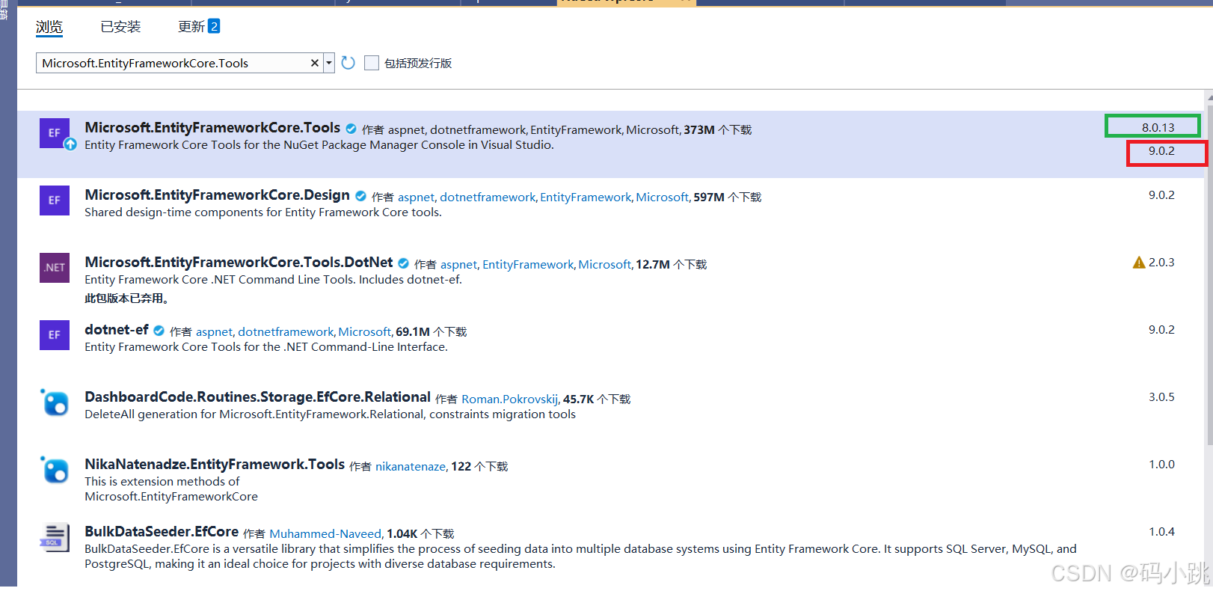This screenshot has width=1213, height=594.
Task: Open the search box dropdown arrow
Action: pyautogui.click(x=329, y=63)
